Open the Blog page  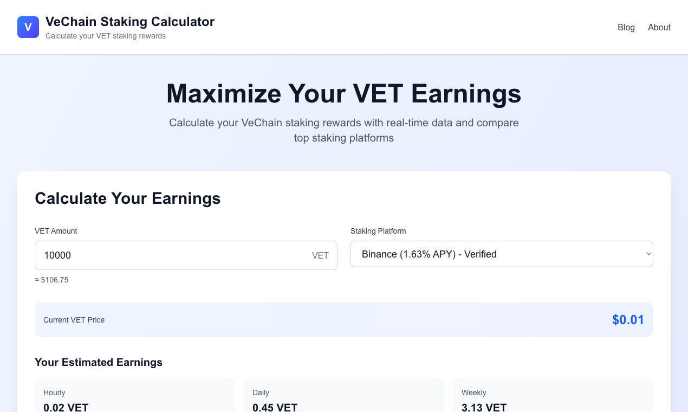click(x=626, y=27)
